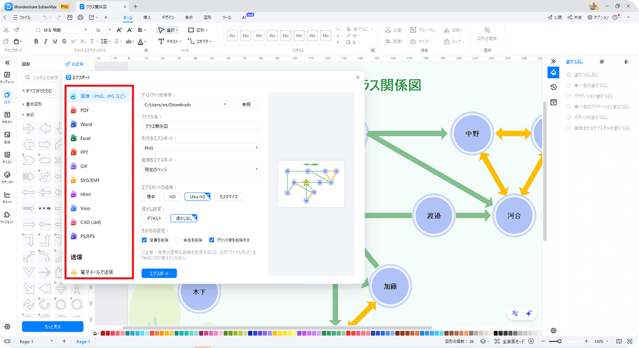Pick the red swatch at the color bar's start
The height and width of the screenshot is (348, 639).
(102, 333)
